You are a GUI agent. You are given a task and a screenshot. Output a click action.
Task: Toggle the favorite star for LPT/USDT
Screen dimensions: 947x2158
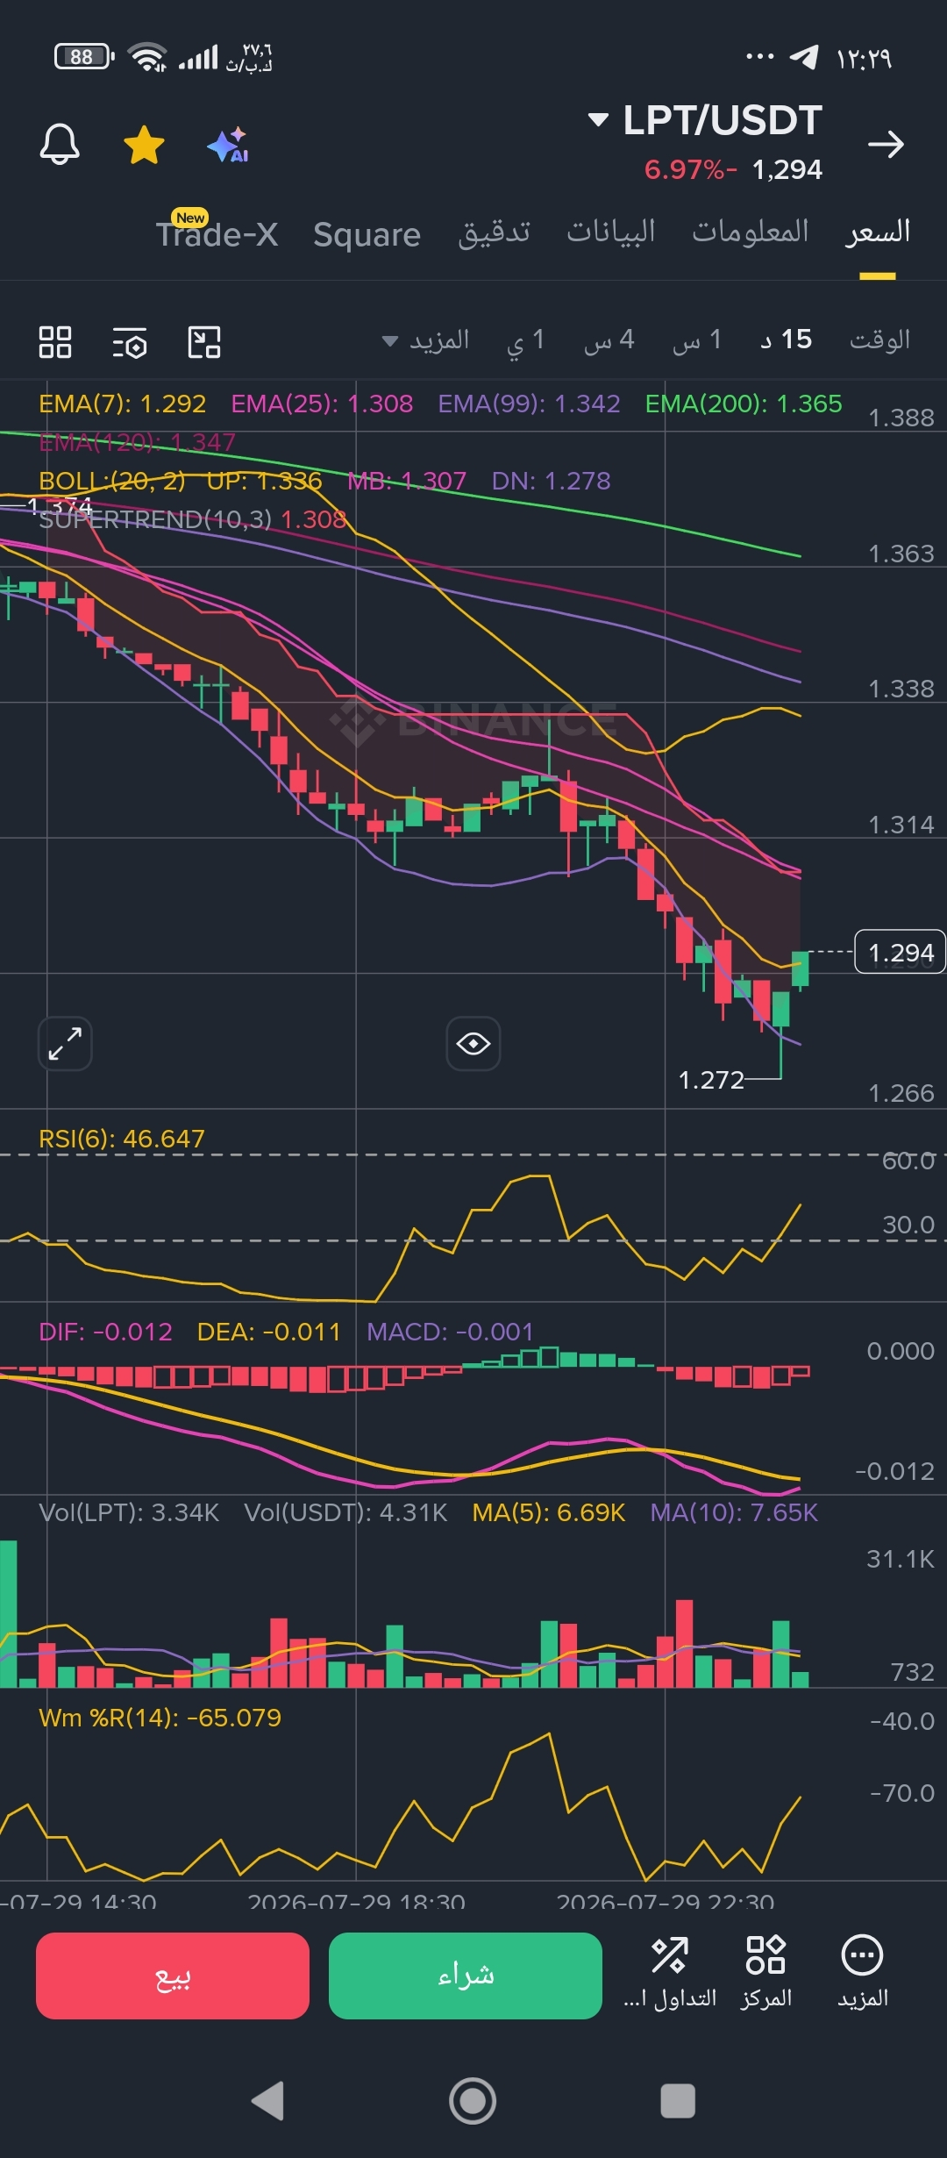[144, 145]
